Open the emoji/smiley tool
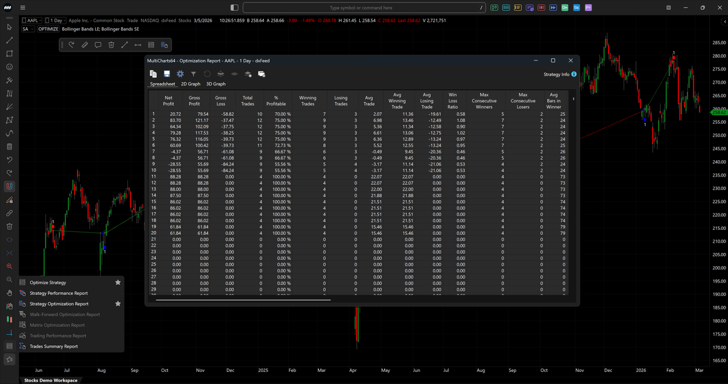The height and width of the screenshot is (384, 728). (x=9, y=67)
